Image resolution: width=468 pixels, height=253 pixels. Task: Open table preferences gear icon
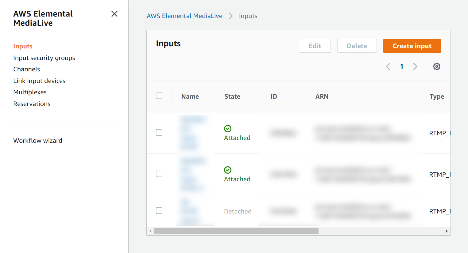pyautogui.click(x=436, y=66)
